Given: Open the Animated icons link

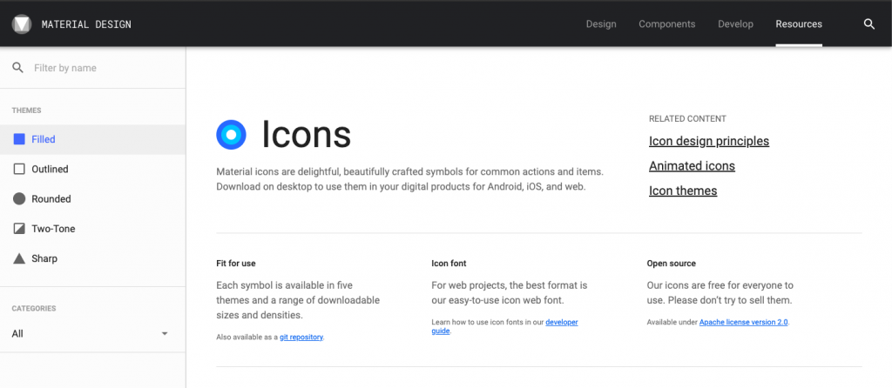Looking at the screenshot, I should [692, 166].
